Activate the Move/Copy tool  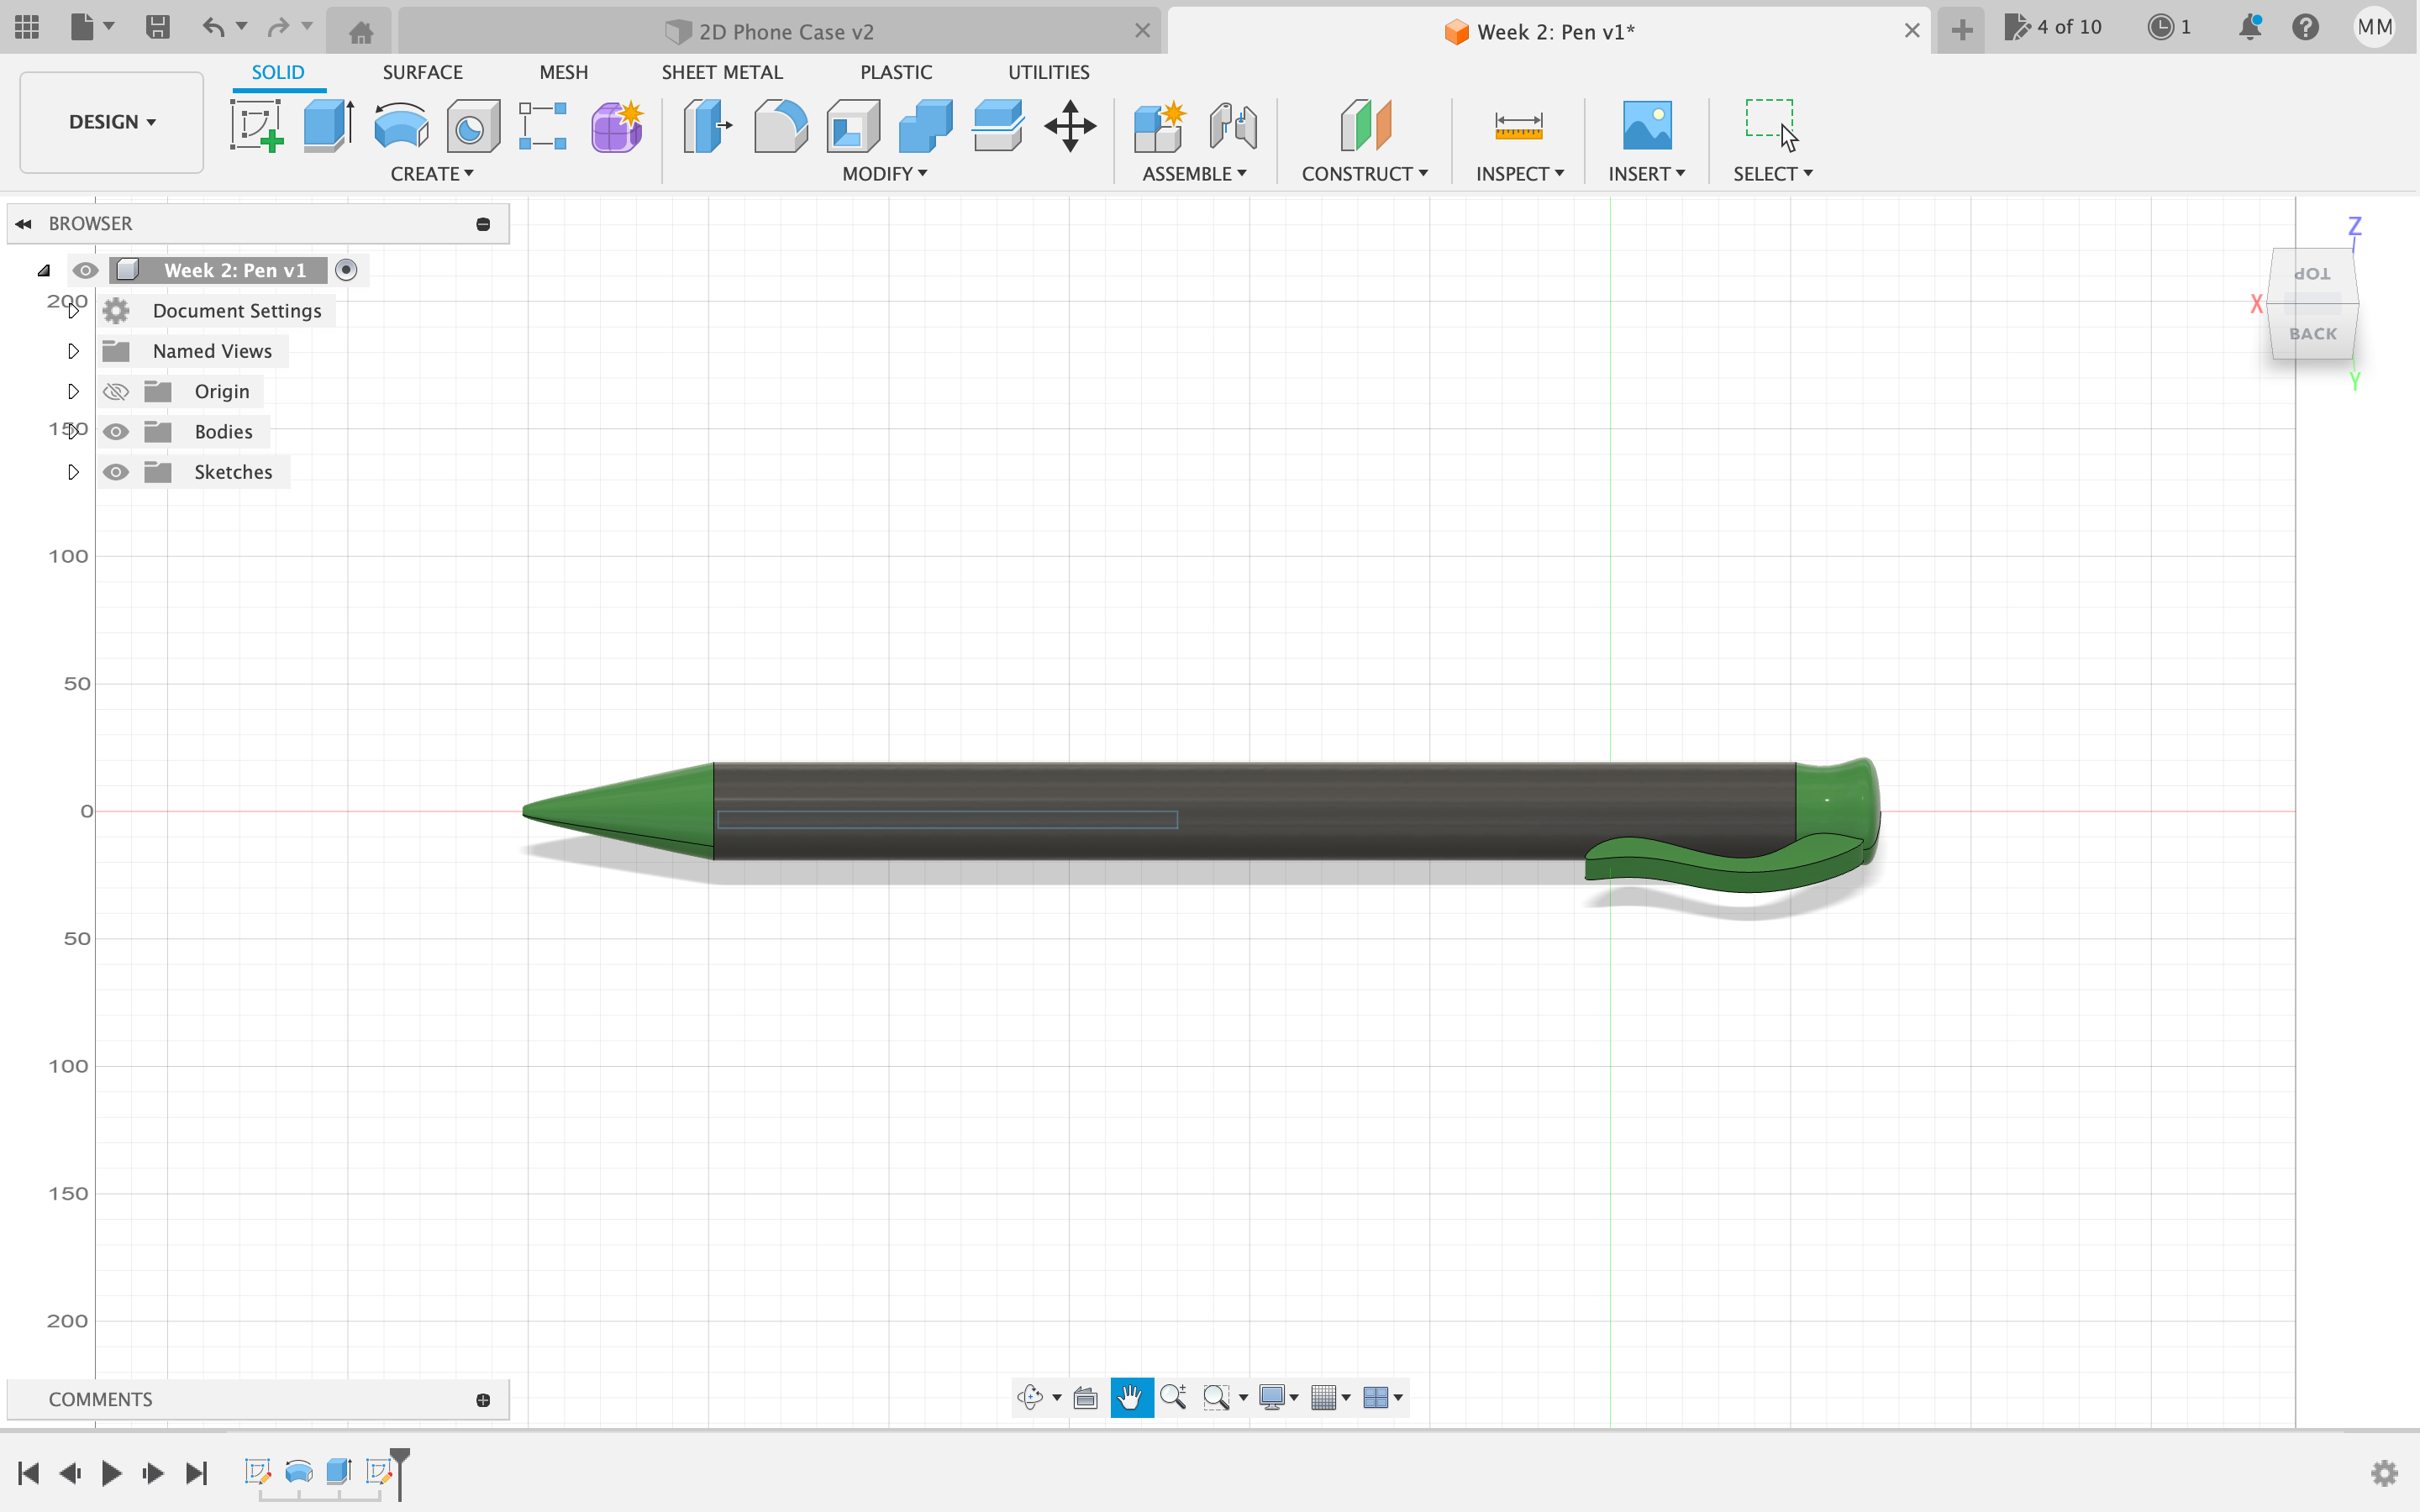1070,126
